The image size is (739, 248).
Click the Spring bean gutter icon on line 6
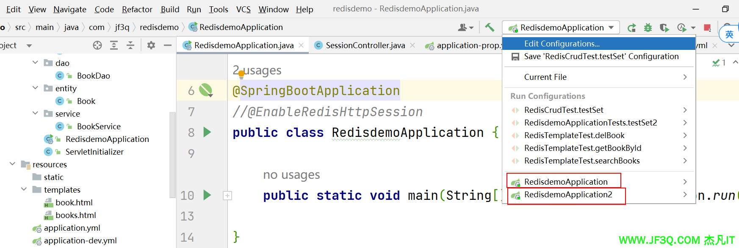[x=206, y=90]
